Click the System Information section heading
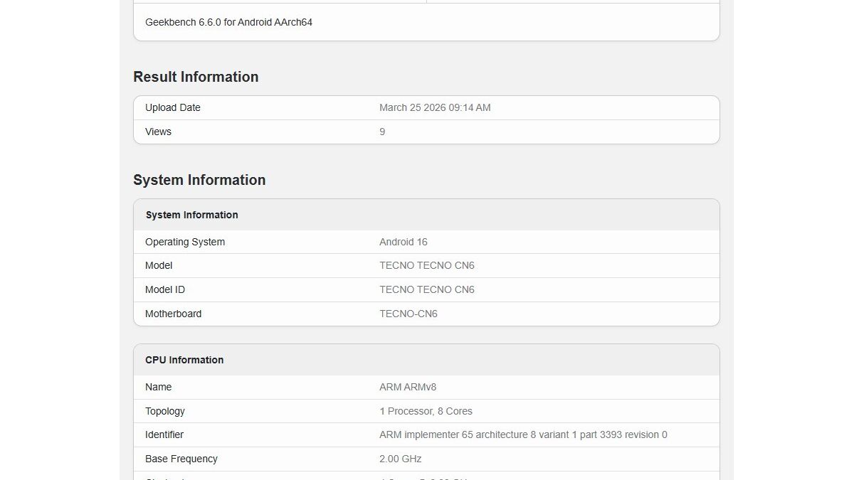 click(199, 180)
